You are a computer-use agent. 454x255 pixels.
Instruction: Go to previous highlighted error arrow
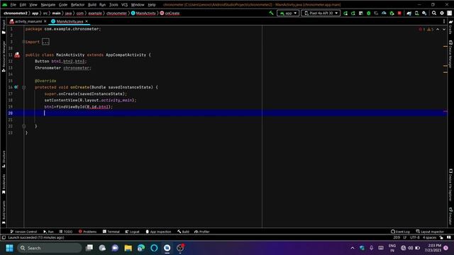point(438,29)
